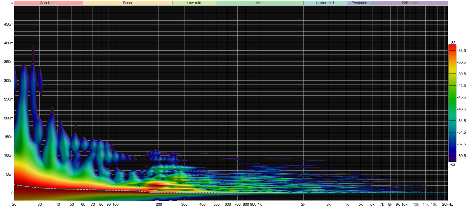Image resolution: width=467 pixels, height=208 pixels.
Task: Click the 0 time axis label
Action: 12,193
